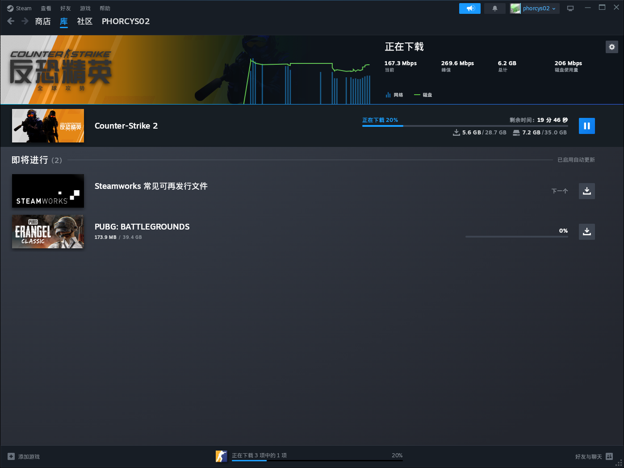
Task: Expand the phorcys02 account dropdown
Action: point(540,8)
